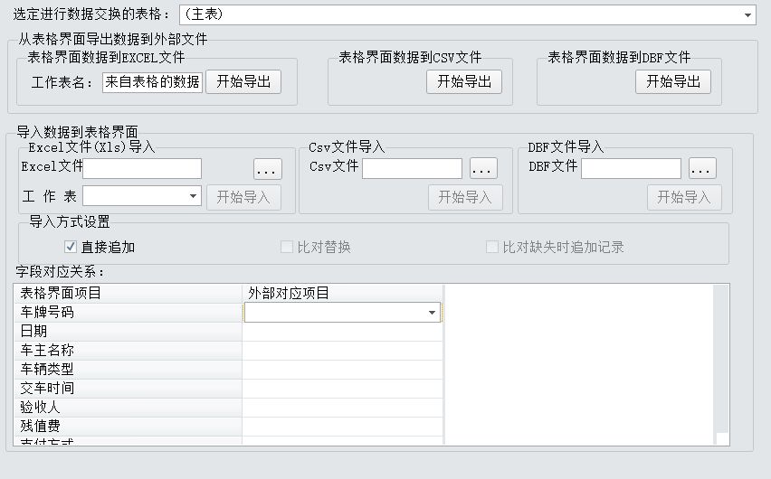Browse for Excel file with ... button
771x479 pixels.
coord(268,169)
